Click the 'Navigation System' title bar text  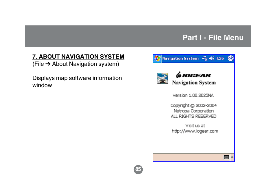point(181,59)
